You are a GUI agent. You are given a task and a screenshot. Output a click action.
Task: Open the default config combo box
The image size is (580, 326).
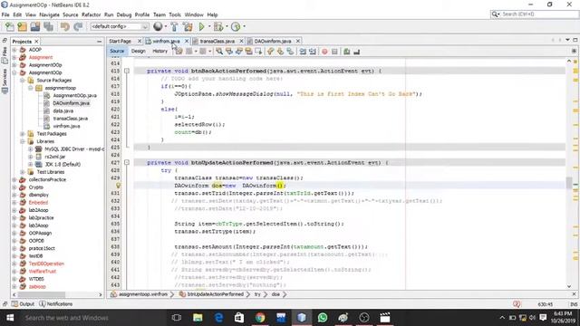tap(120, 26)
